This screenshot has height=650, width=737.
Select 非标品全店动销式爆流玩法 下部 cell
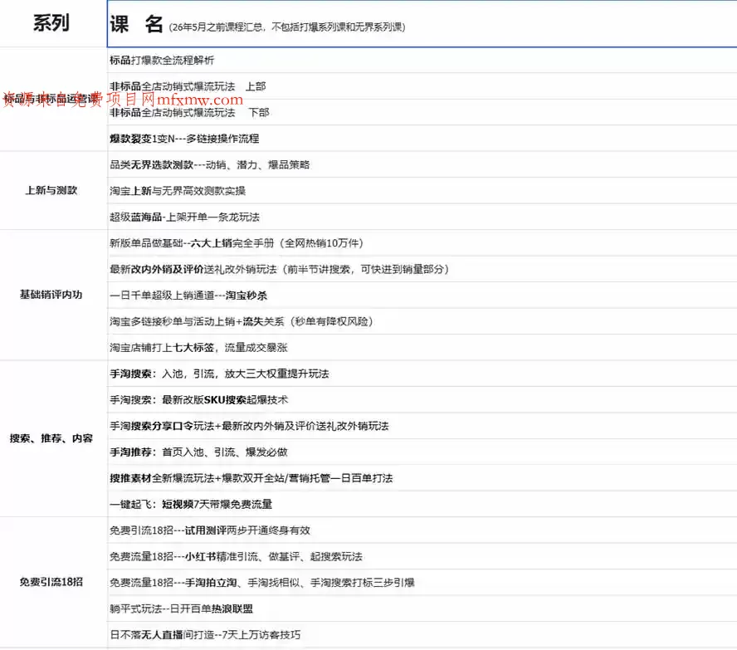point(422,112)
